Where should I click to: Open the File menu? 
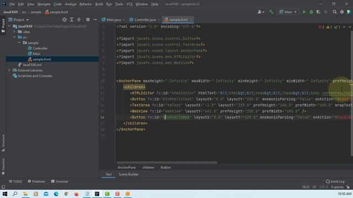point(12,4)
